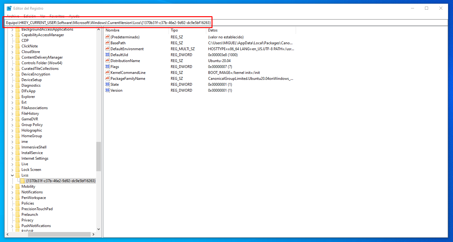Viewport: 453px width, 242px height.
Task: Expand the Internet Settings key arrow
Action: (12, 158)
